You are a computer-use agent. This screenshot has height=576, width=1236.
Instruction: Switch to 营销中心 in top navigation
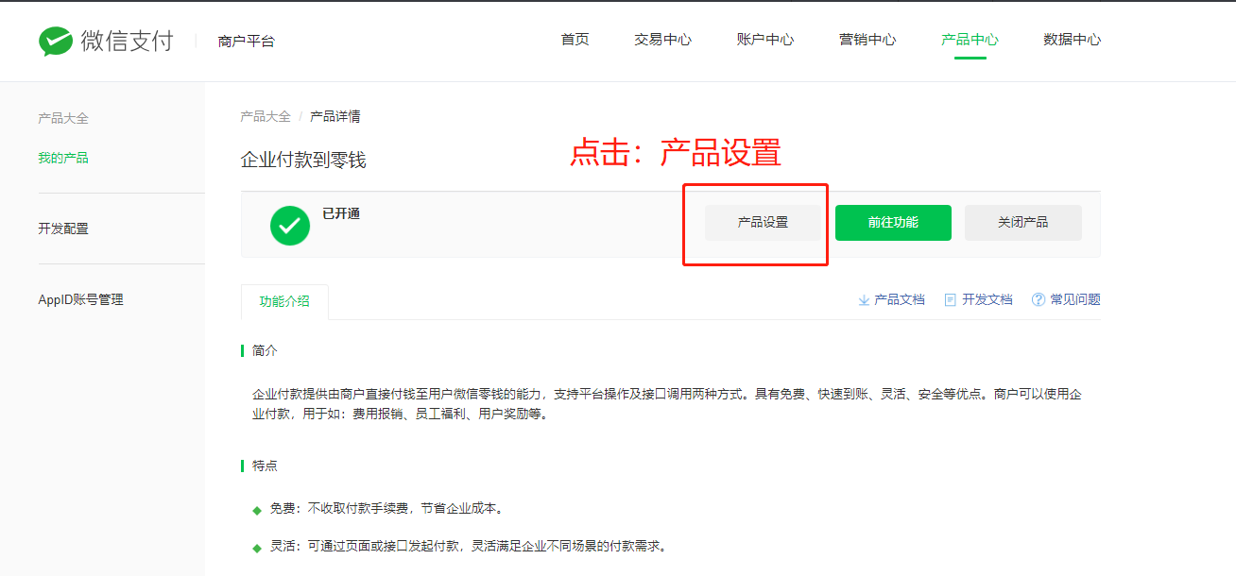tap(867, 40)
